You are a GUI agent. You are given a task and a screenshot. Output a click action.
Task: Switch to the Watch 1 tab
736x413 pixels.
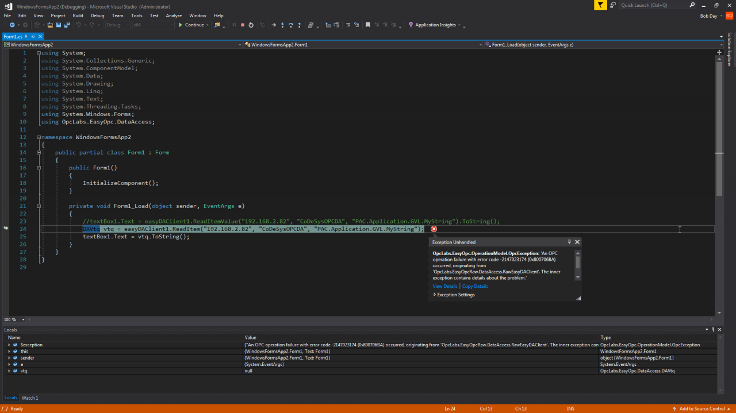point(30,398)
